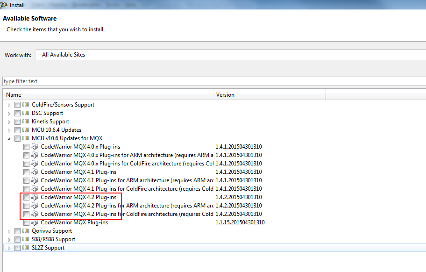Image resolution: width=426 pixels, height=272 pixels.
Task: Click version 1.1.15.201504301310
Action: coord(240,222)
